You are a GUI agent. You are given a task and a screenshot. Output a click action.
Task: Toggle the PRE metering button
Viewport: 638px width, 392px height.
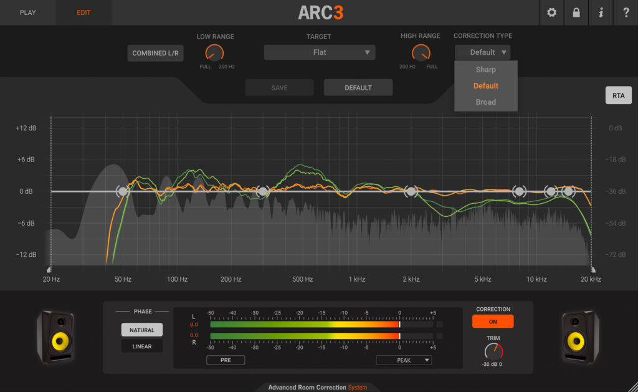226,360
